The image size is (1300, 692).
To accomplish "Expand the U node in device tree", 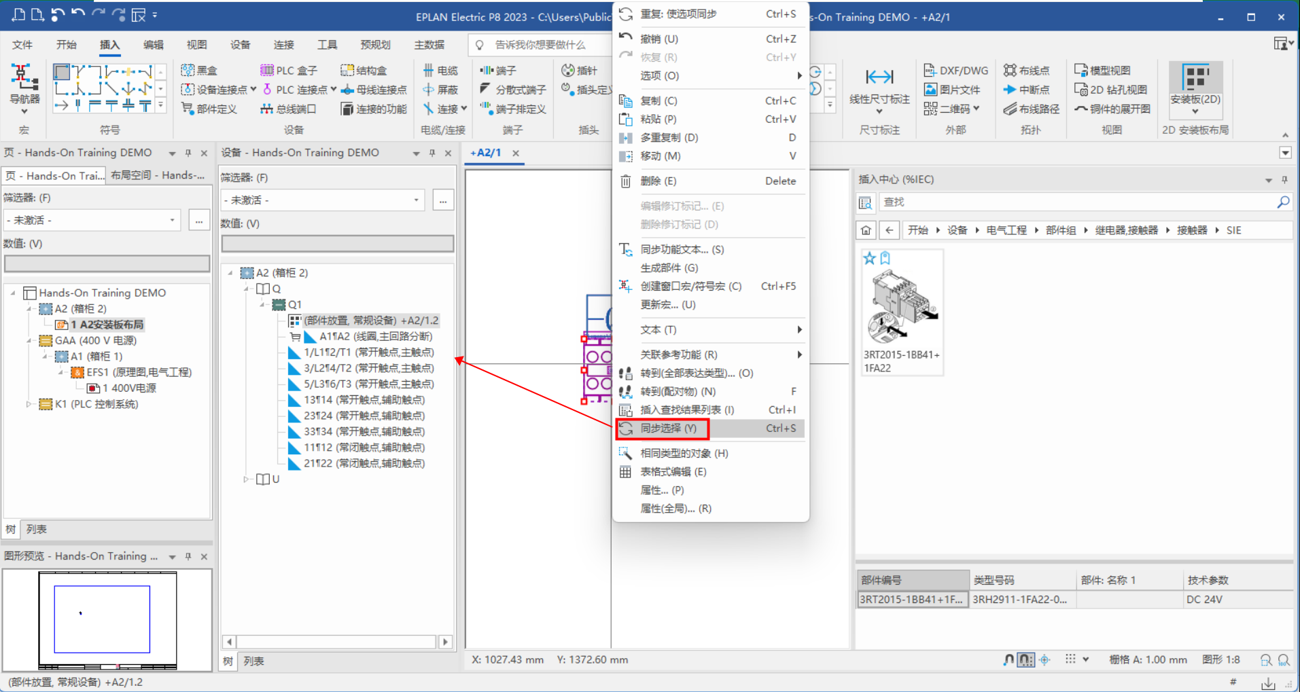I will (x=247, y=479).
